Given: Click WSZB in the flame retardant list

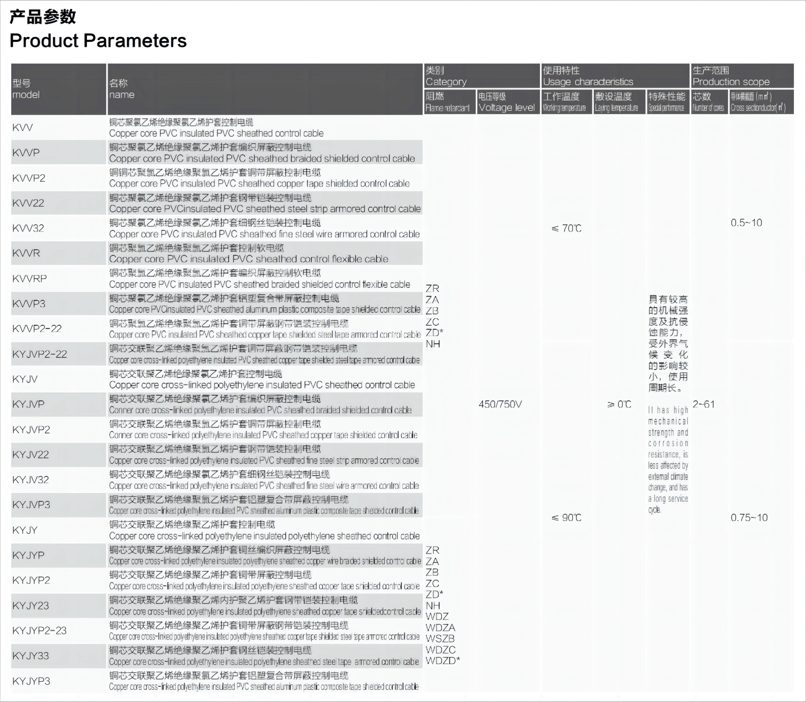Looking at the screenshot, I should click(440, 639).
